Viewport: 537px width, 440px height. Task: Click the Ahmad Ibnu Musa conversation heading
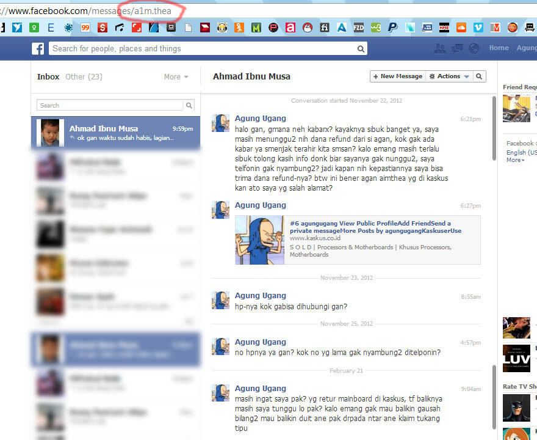click(x=251, y=76)
